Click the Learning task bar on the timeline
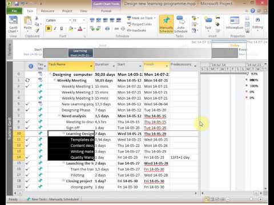 pos(80,53)
